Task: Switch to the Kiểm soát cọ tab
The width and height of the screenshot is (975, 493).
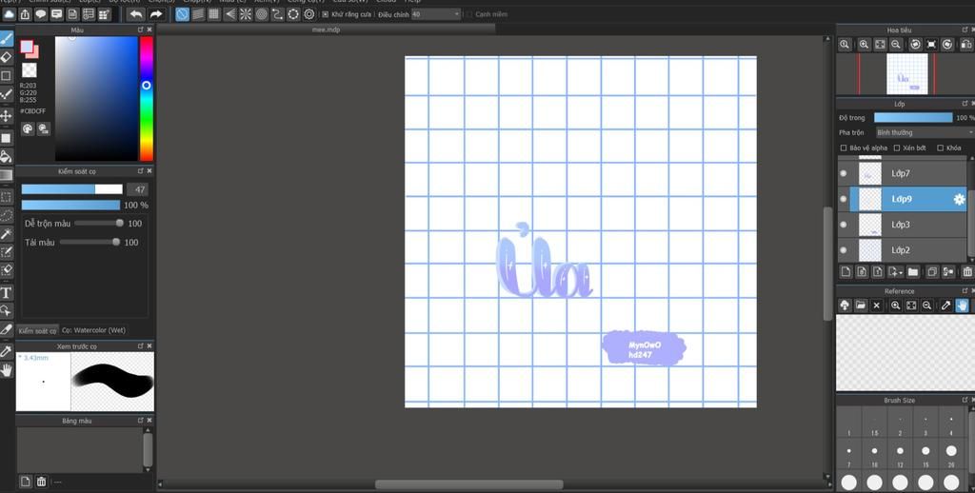Action: pos(37,331)
